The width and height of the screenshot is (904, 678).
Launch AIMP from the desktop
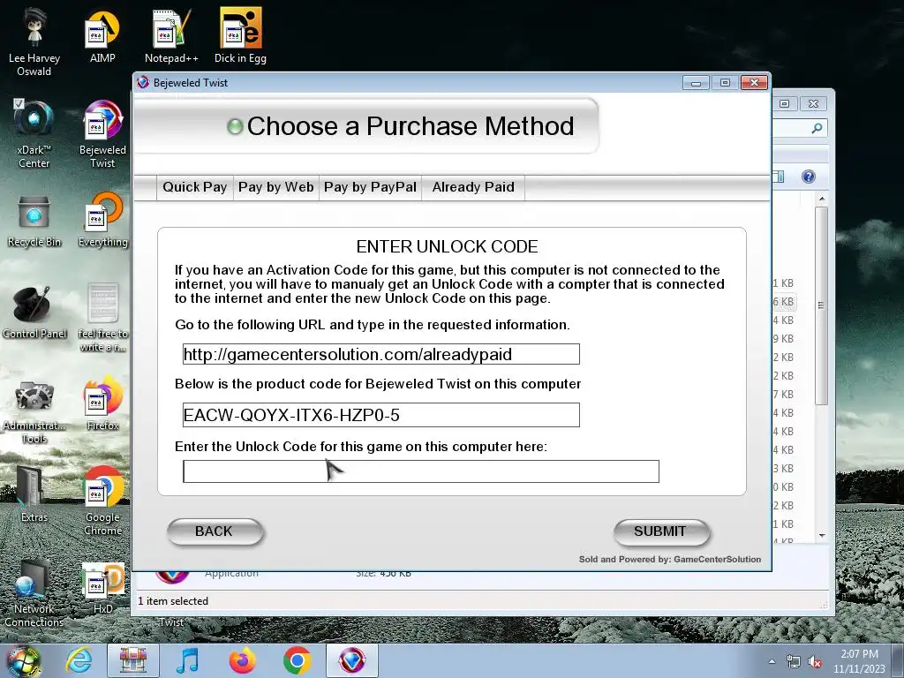[x=102, y=37]
